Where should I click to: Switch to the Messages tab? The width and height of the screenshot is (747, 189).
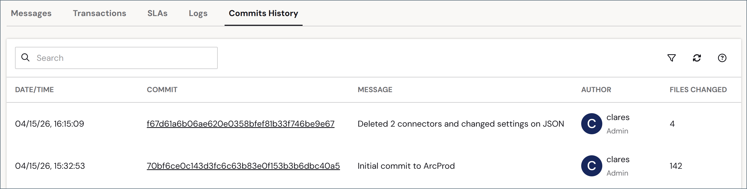point(31,13)
